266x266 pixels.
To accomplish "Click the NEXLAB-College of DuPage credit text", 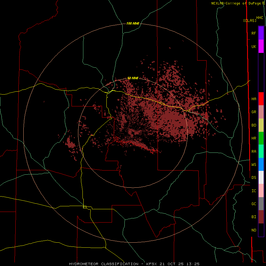I will tap(237, 3).
